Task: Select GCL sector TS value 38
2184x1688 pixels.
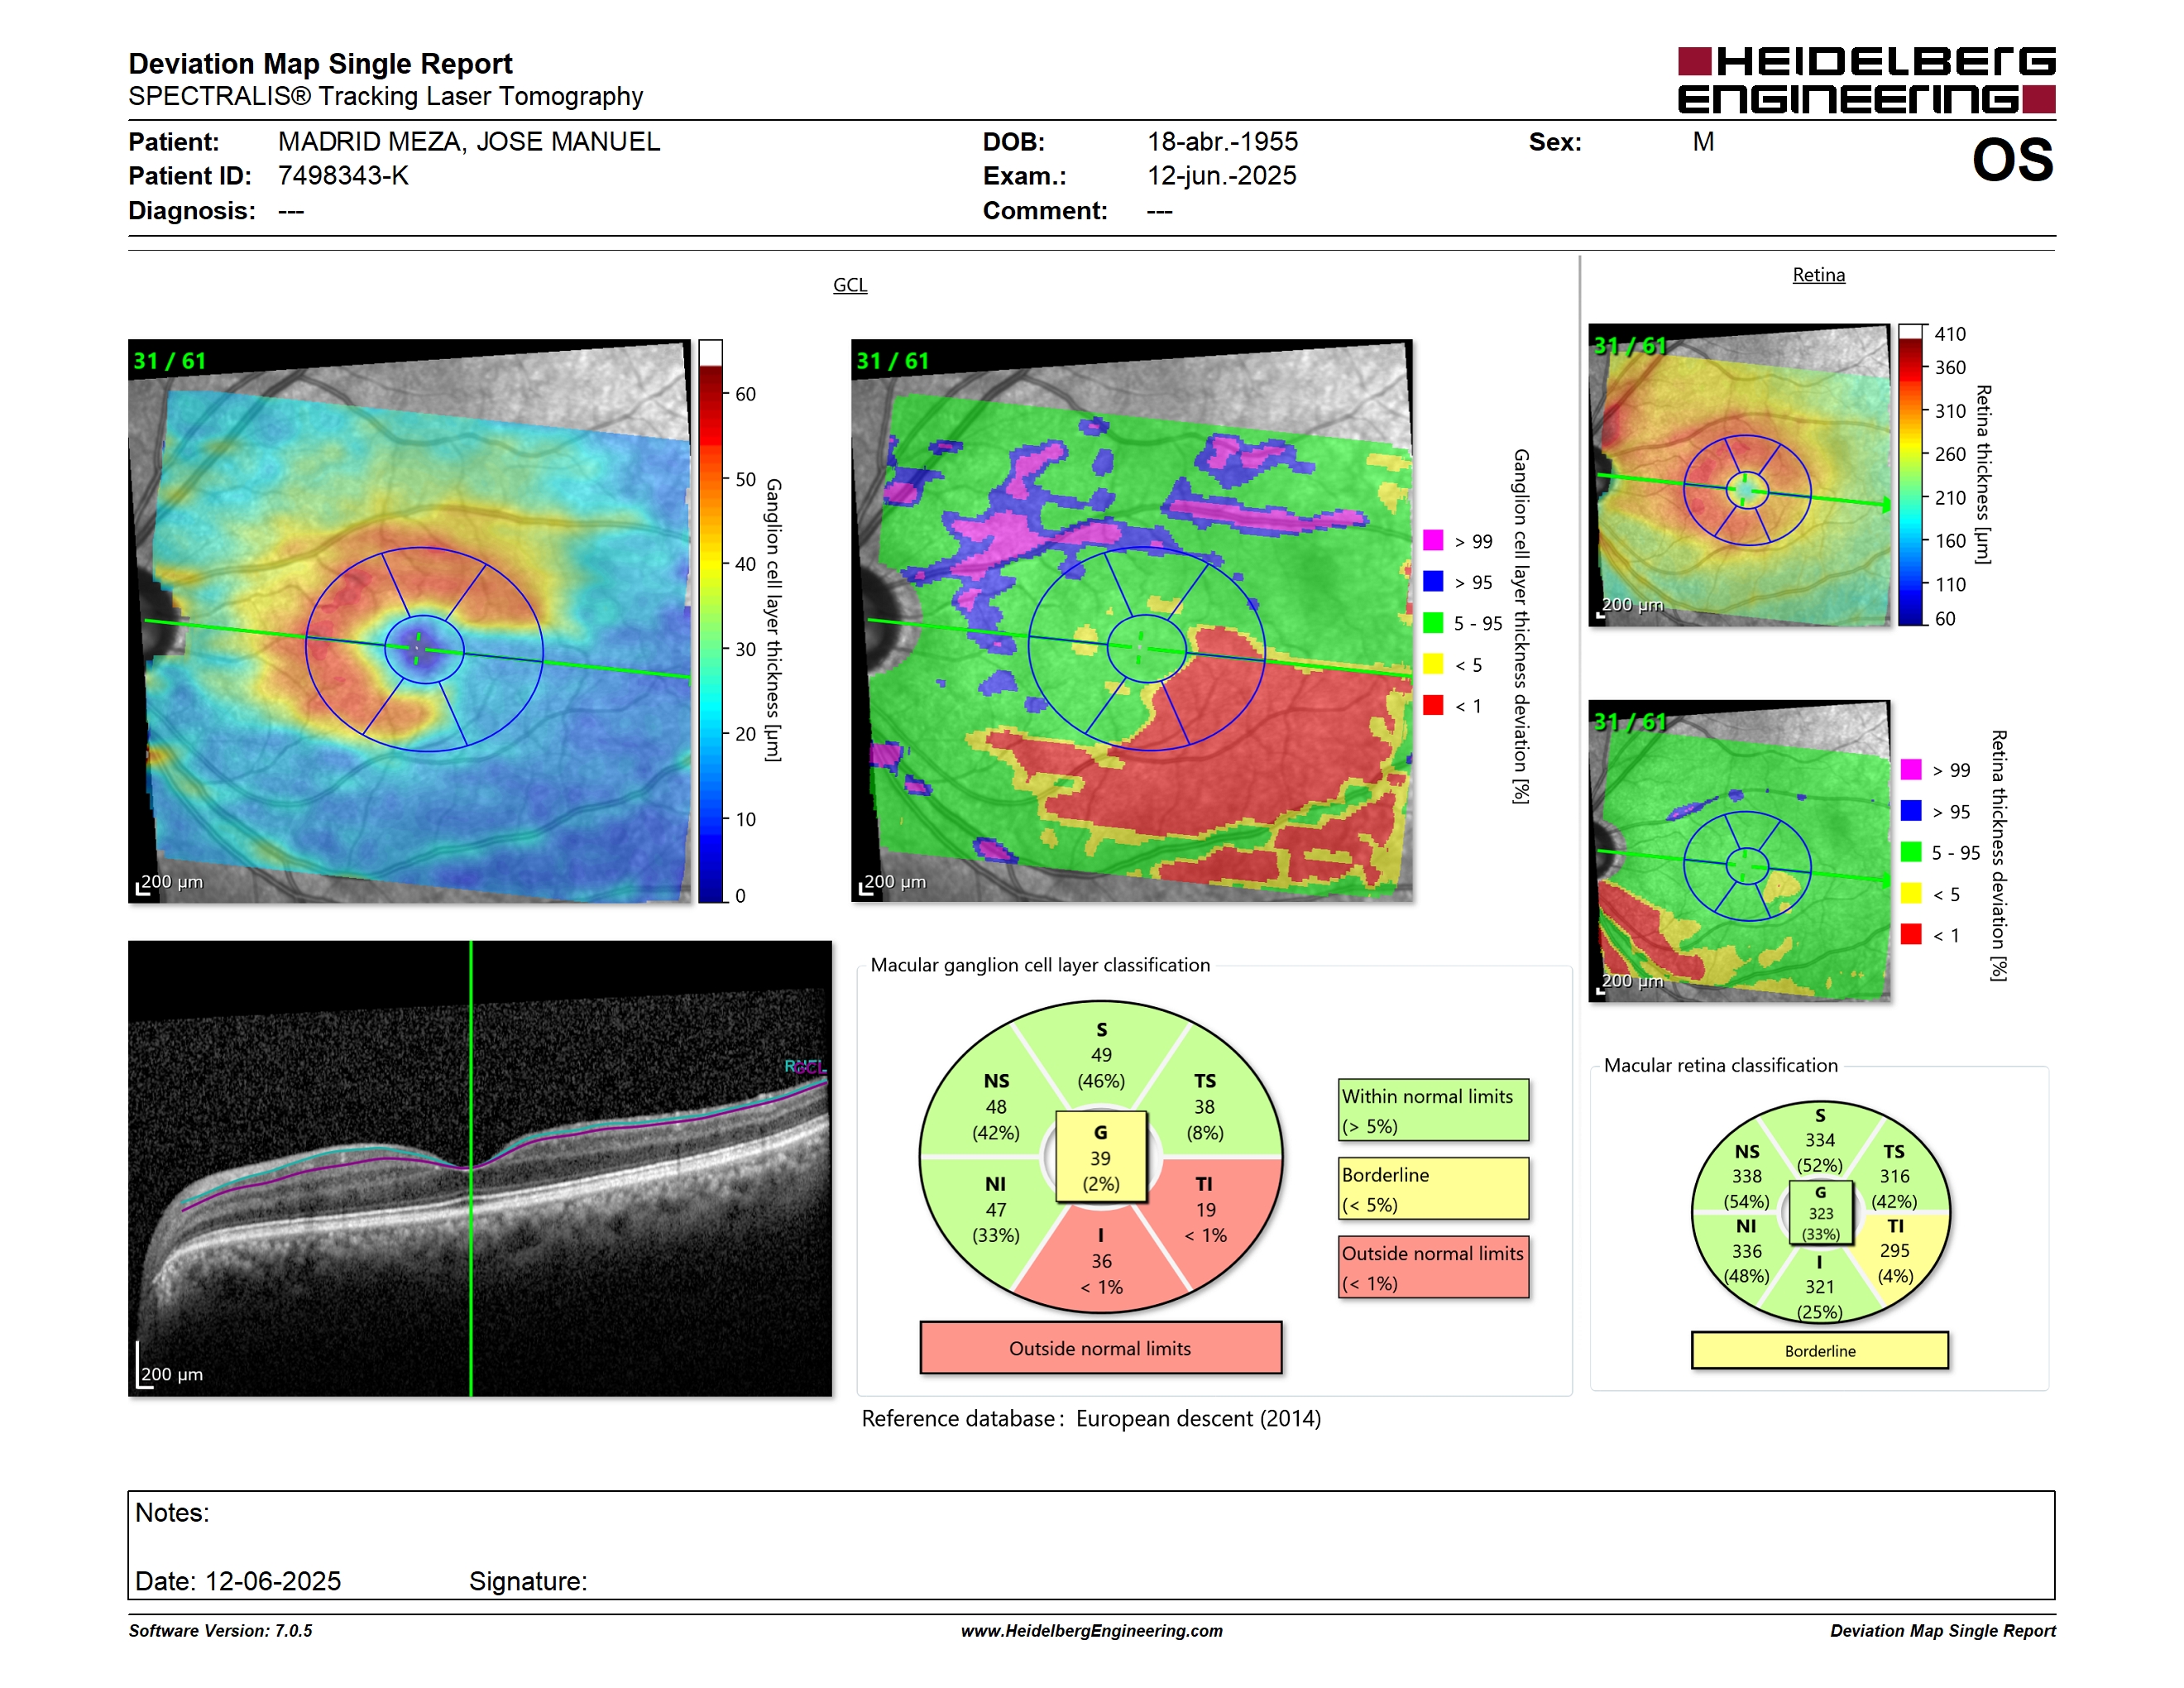Action: (1204, 1107)
